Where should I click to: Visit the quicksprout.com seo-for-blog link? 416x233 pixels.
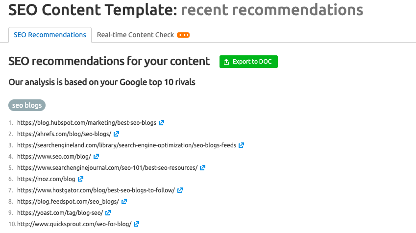pos(74,224)
